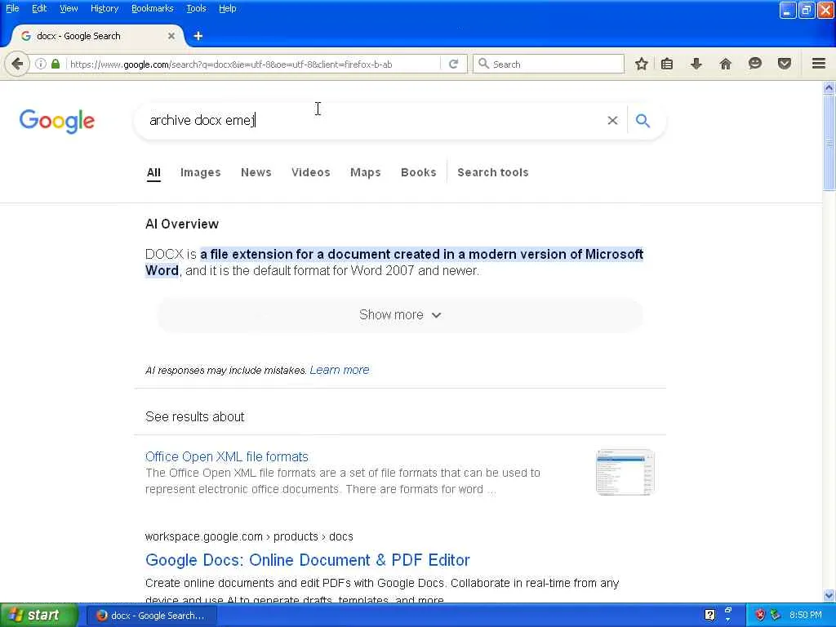
Task: Go to Firefox home page icon
Action: coord(726,64)
